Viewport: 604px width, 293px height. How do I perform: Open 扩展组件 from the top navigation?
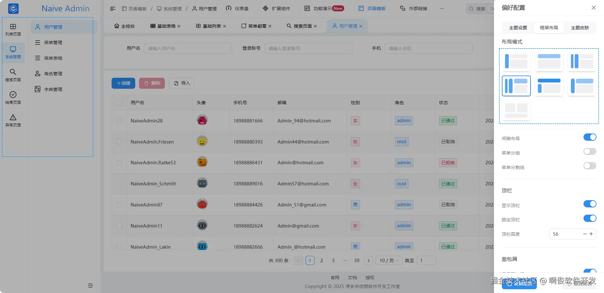click(276, 8)
